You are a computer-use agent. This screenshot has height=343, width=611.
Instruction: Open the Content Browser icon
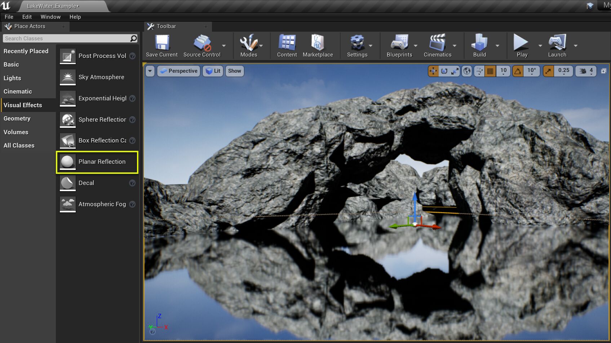pyautogui.click(x=287, y=45)
